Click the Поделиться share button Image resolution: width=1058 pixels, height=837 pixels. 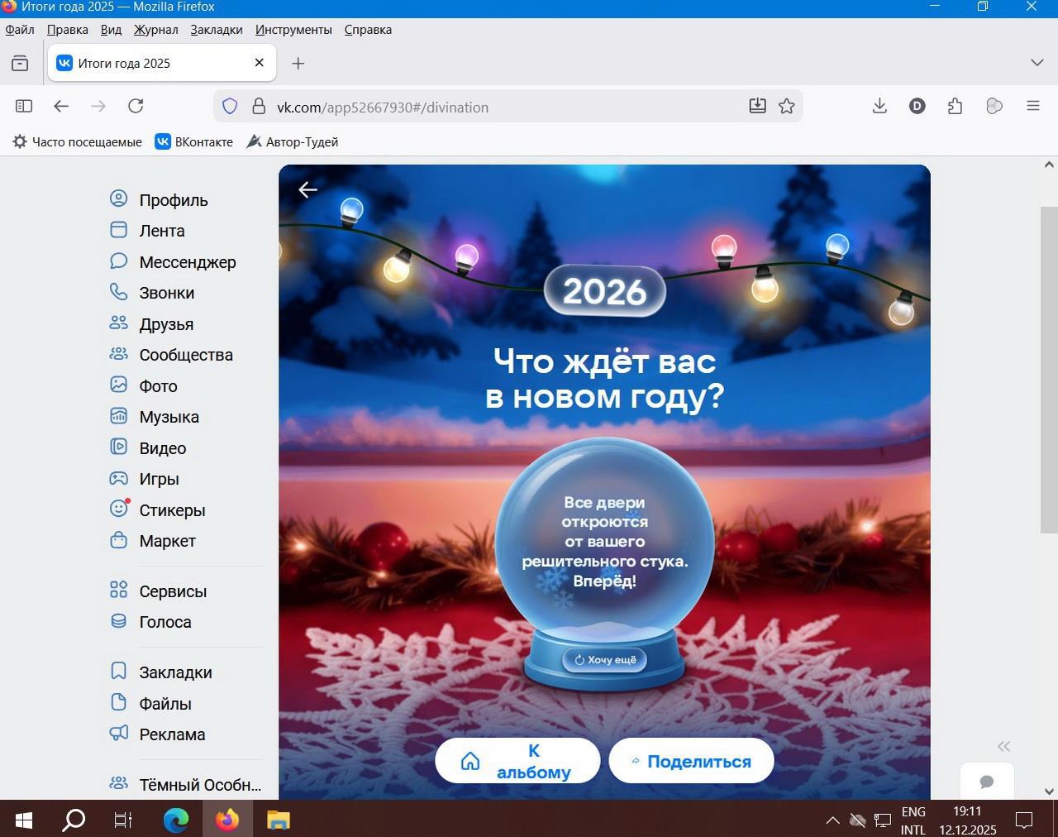click(x=691, y=761)
